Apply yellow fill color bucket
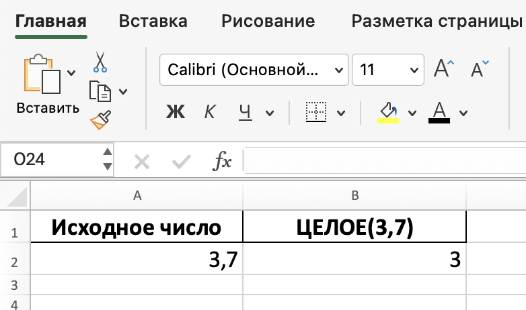This screenshot has height=310, width=526. click(388, 113)
